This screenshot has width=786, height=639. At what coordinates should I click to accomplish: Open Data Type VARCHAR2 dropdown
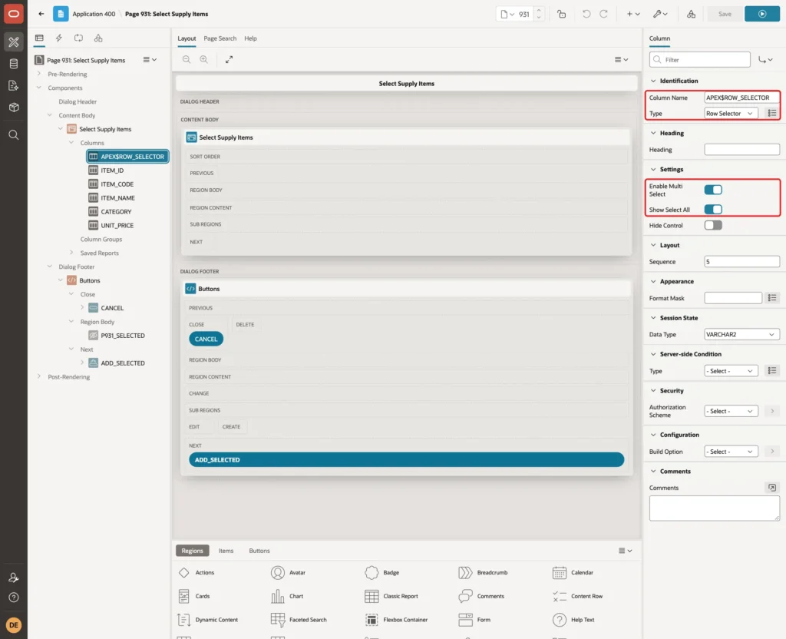tap(741, 334)
